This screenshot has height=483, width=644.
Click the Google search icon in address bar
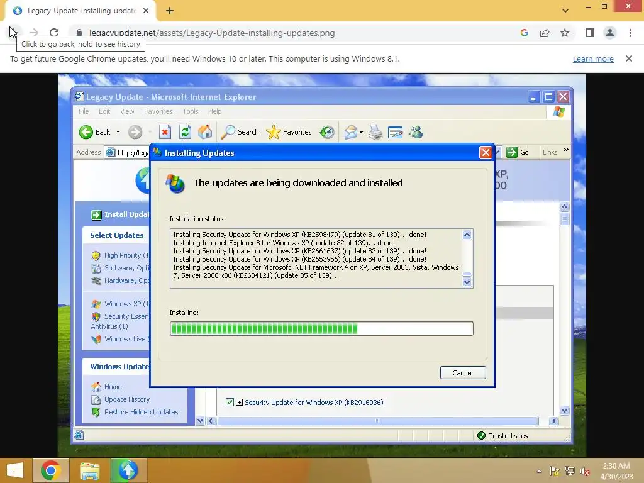[x=524, y=33]
